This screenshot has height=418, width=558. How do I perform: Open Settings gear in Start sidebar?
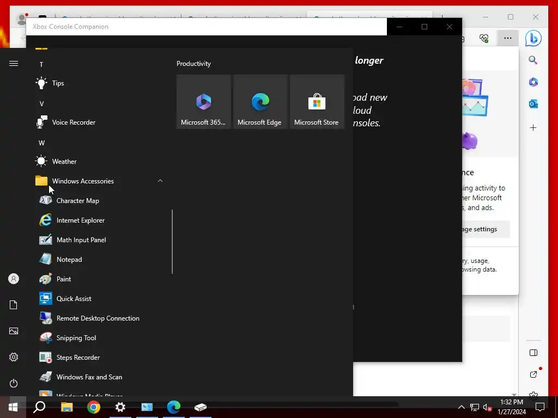point(14,357)
